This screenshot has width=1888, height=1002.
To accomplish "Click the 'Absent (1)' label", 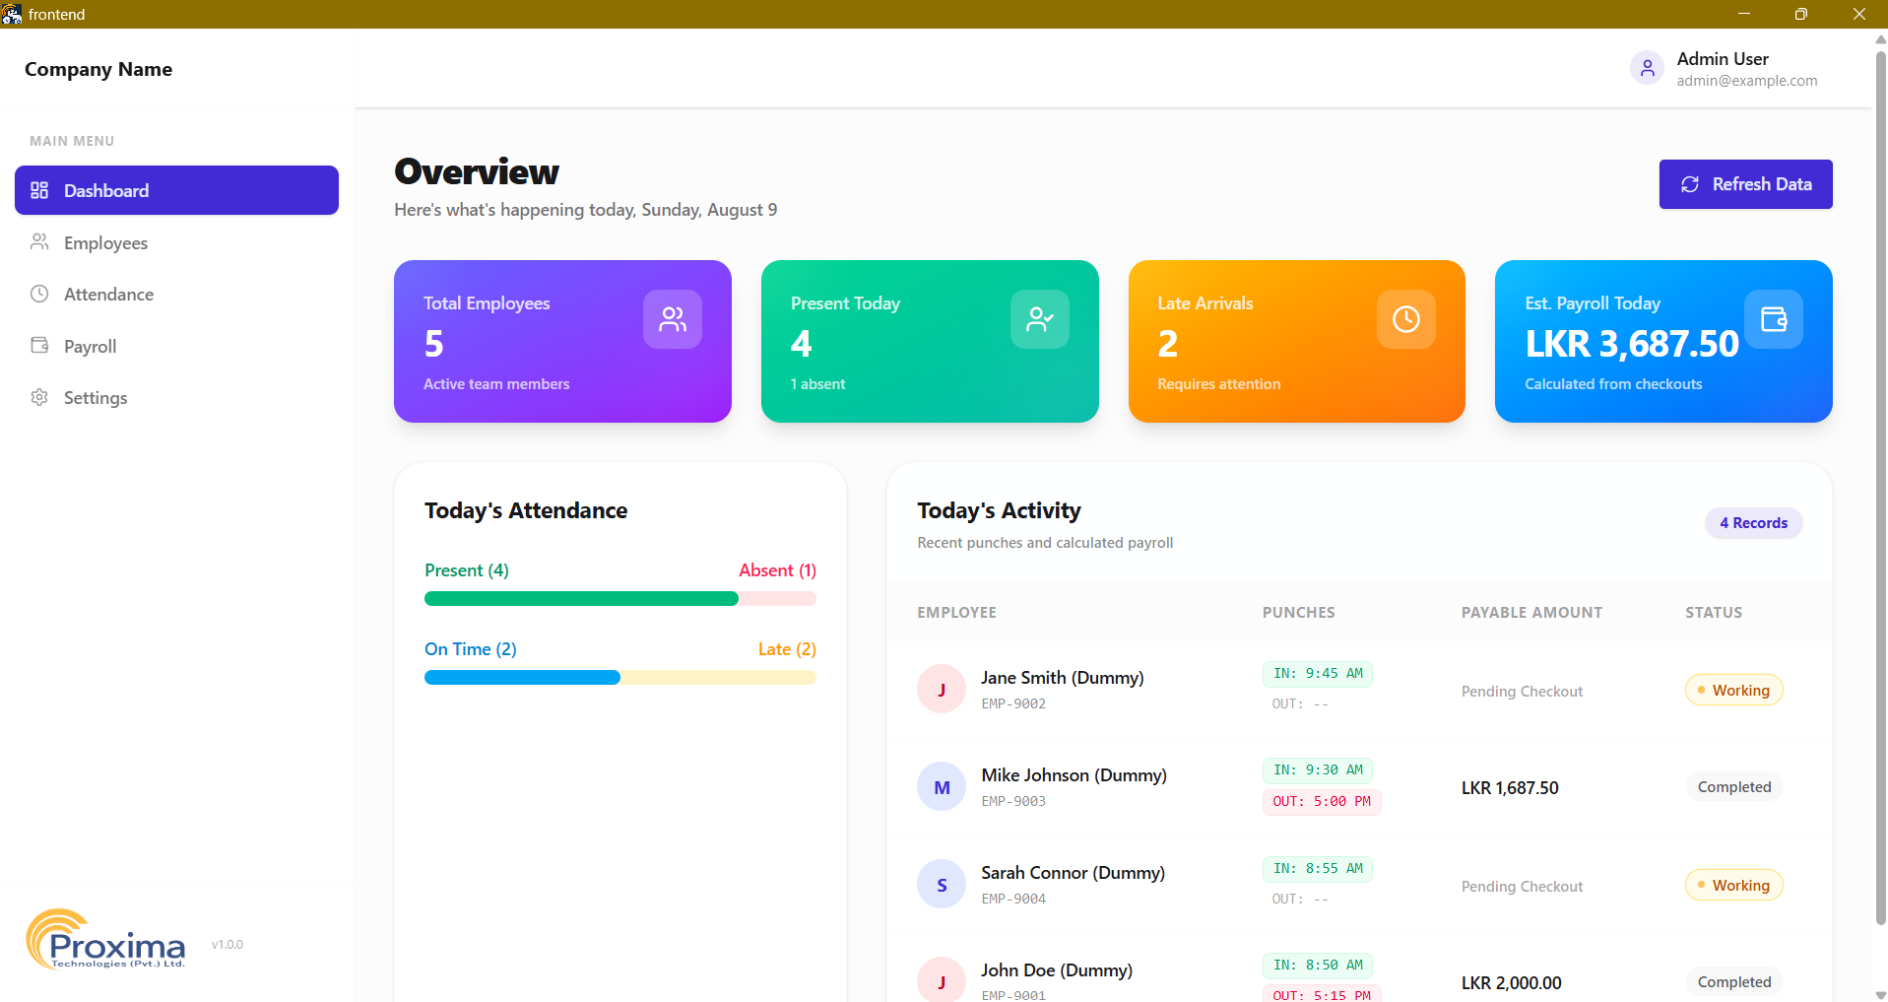I will coord(777,569).
